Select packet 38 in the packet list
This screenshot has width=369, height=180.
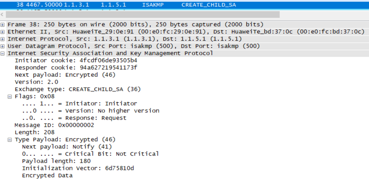tap(90, 4)
